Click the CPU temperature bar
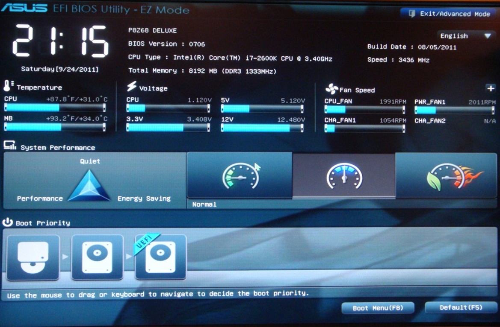The width and height of the screenshot is (500, 327). (55, 108)
